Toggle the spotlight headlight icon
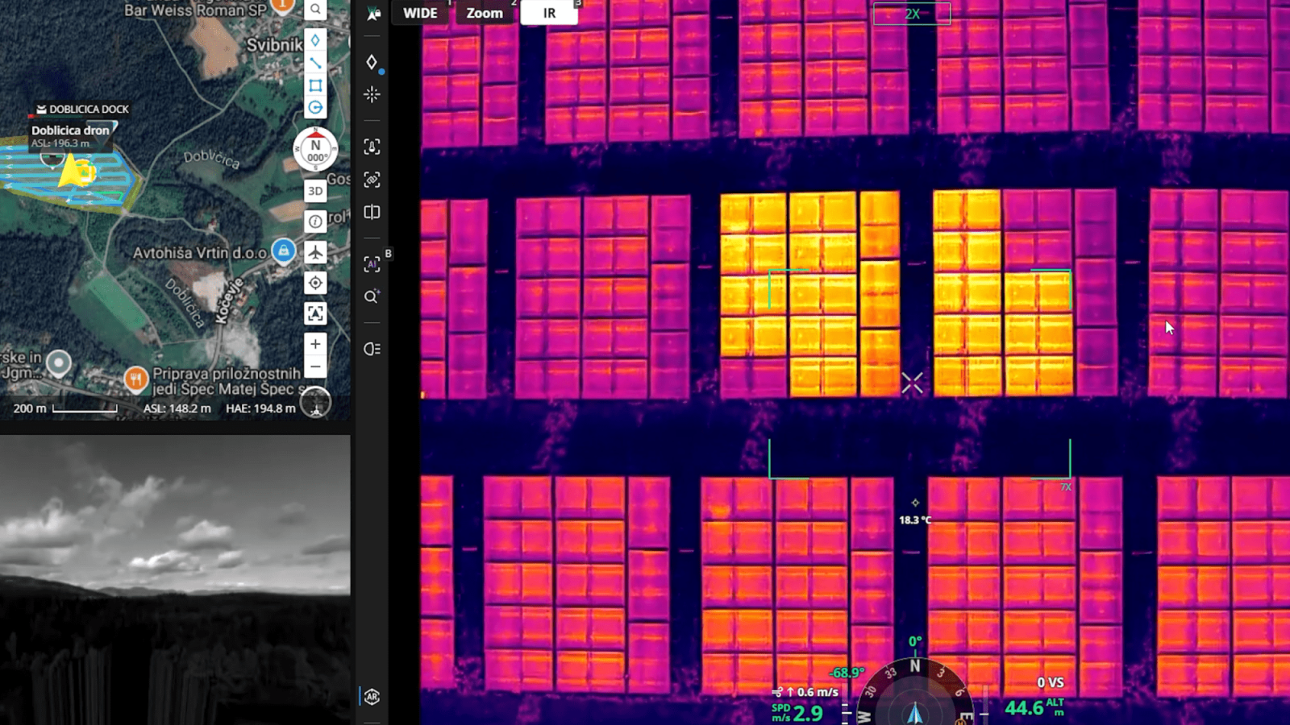Screen dimensions: 1290x725 click(372, 349)
